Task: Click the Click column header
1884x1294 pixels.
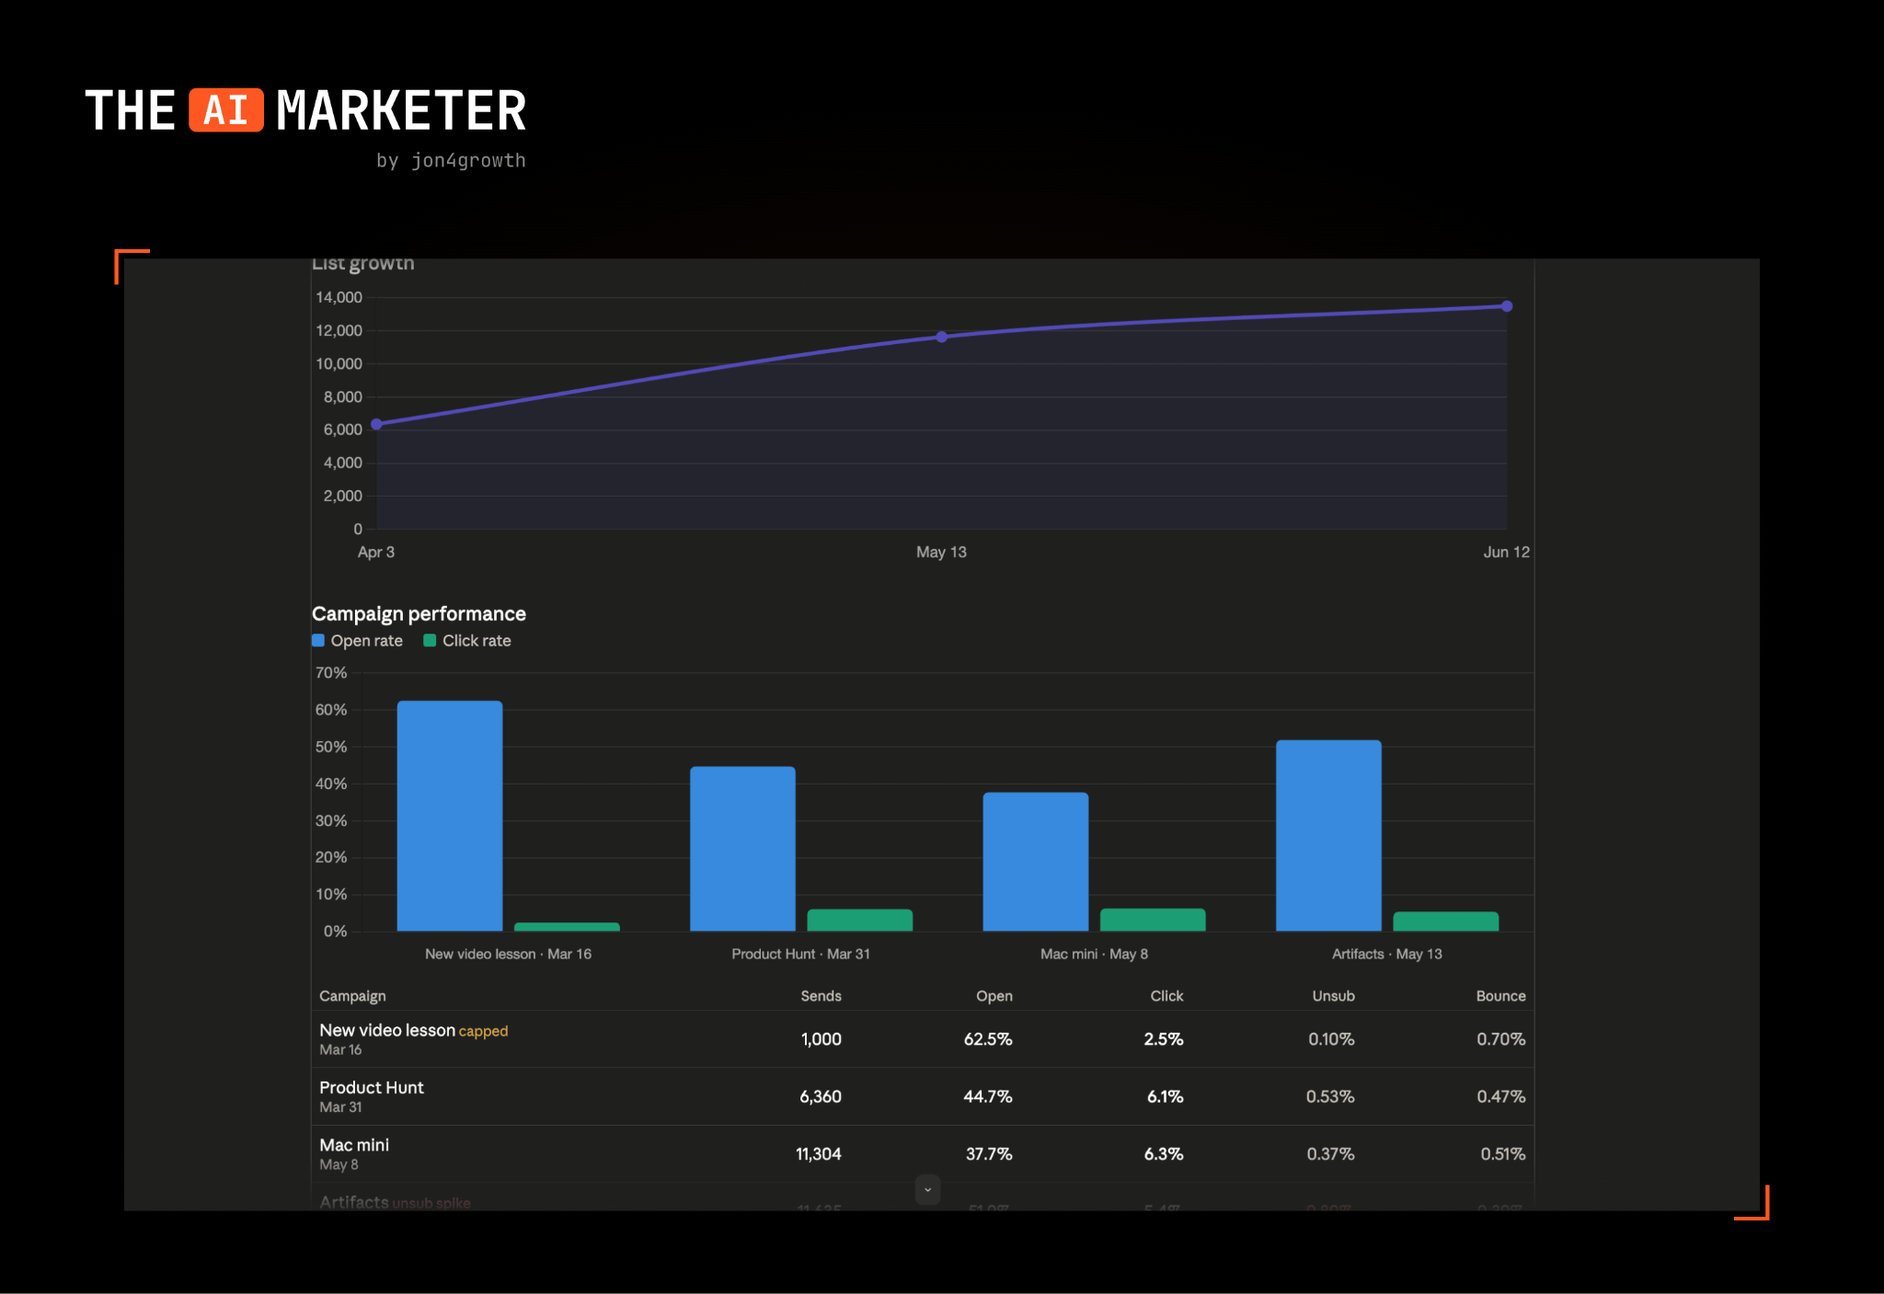Action: (1166, 996)
